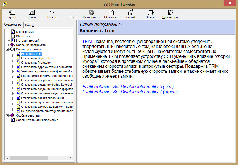238x165 pixels.
Task: Go back with the Назад arrow
Action: tap(51, 12)
